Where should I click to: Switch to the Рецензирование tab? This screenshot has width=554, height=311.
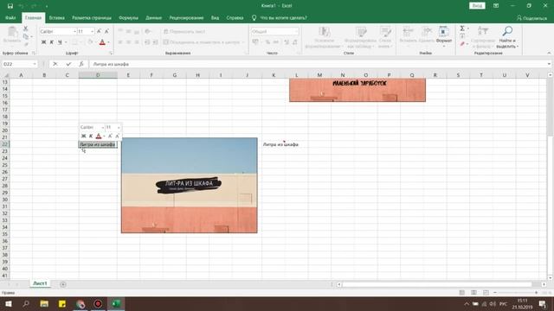[186, 18]
